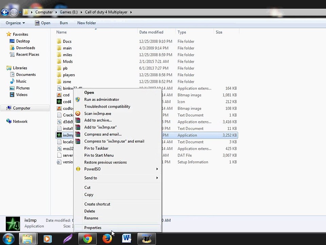Expand the Send to submenu arrow
The height and width of the screenshot is (245, 326).
point(157,178)
